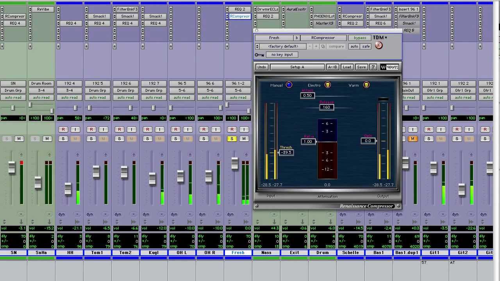Open the REQ 2 insert on Fresh track
This screenshot has height=281, width=500.
(239, 9)
